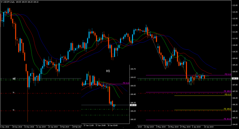Click the 104.85 price at scale bottom
The height and width of the screenshot is (129, 239).
point(235,124)
